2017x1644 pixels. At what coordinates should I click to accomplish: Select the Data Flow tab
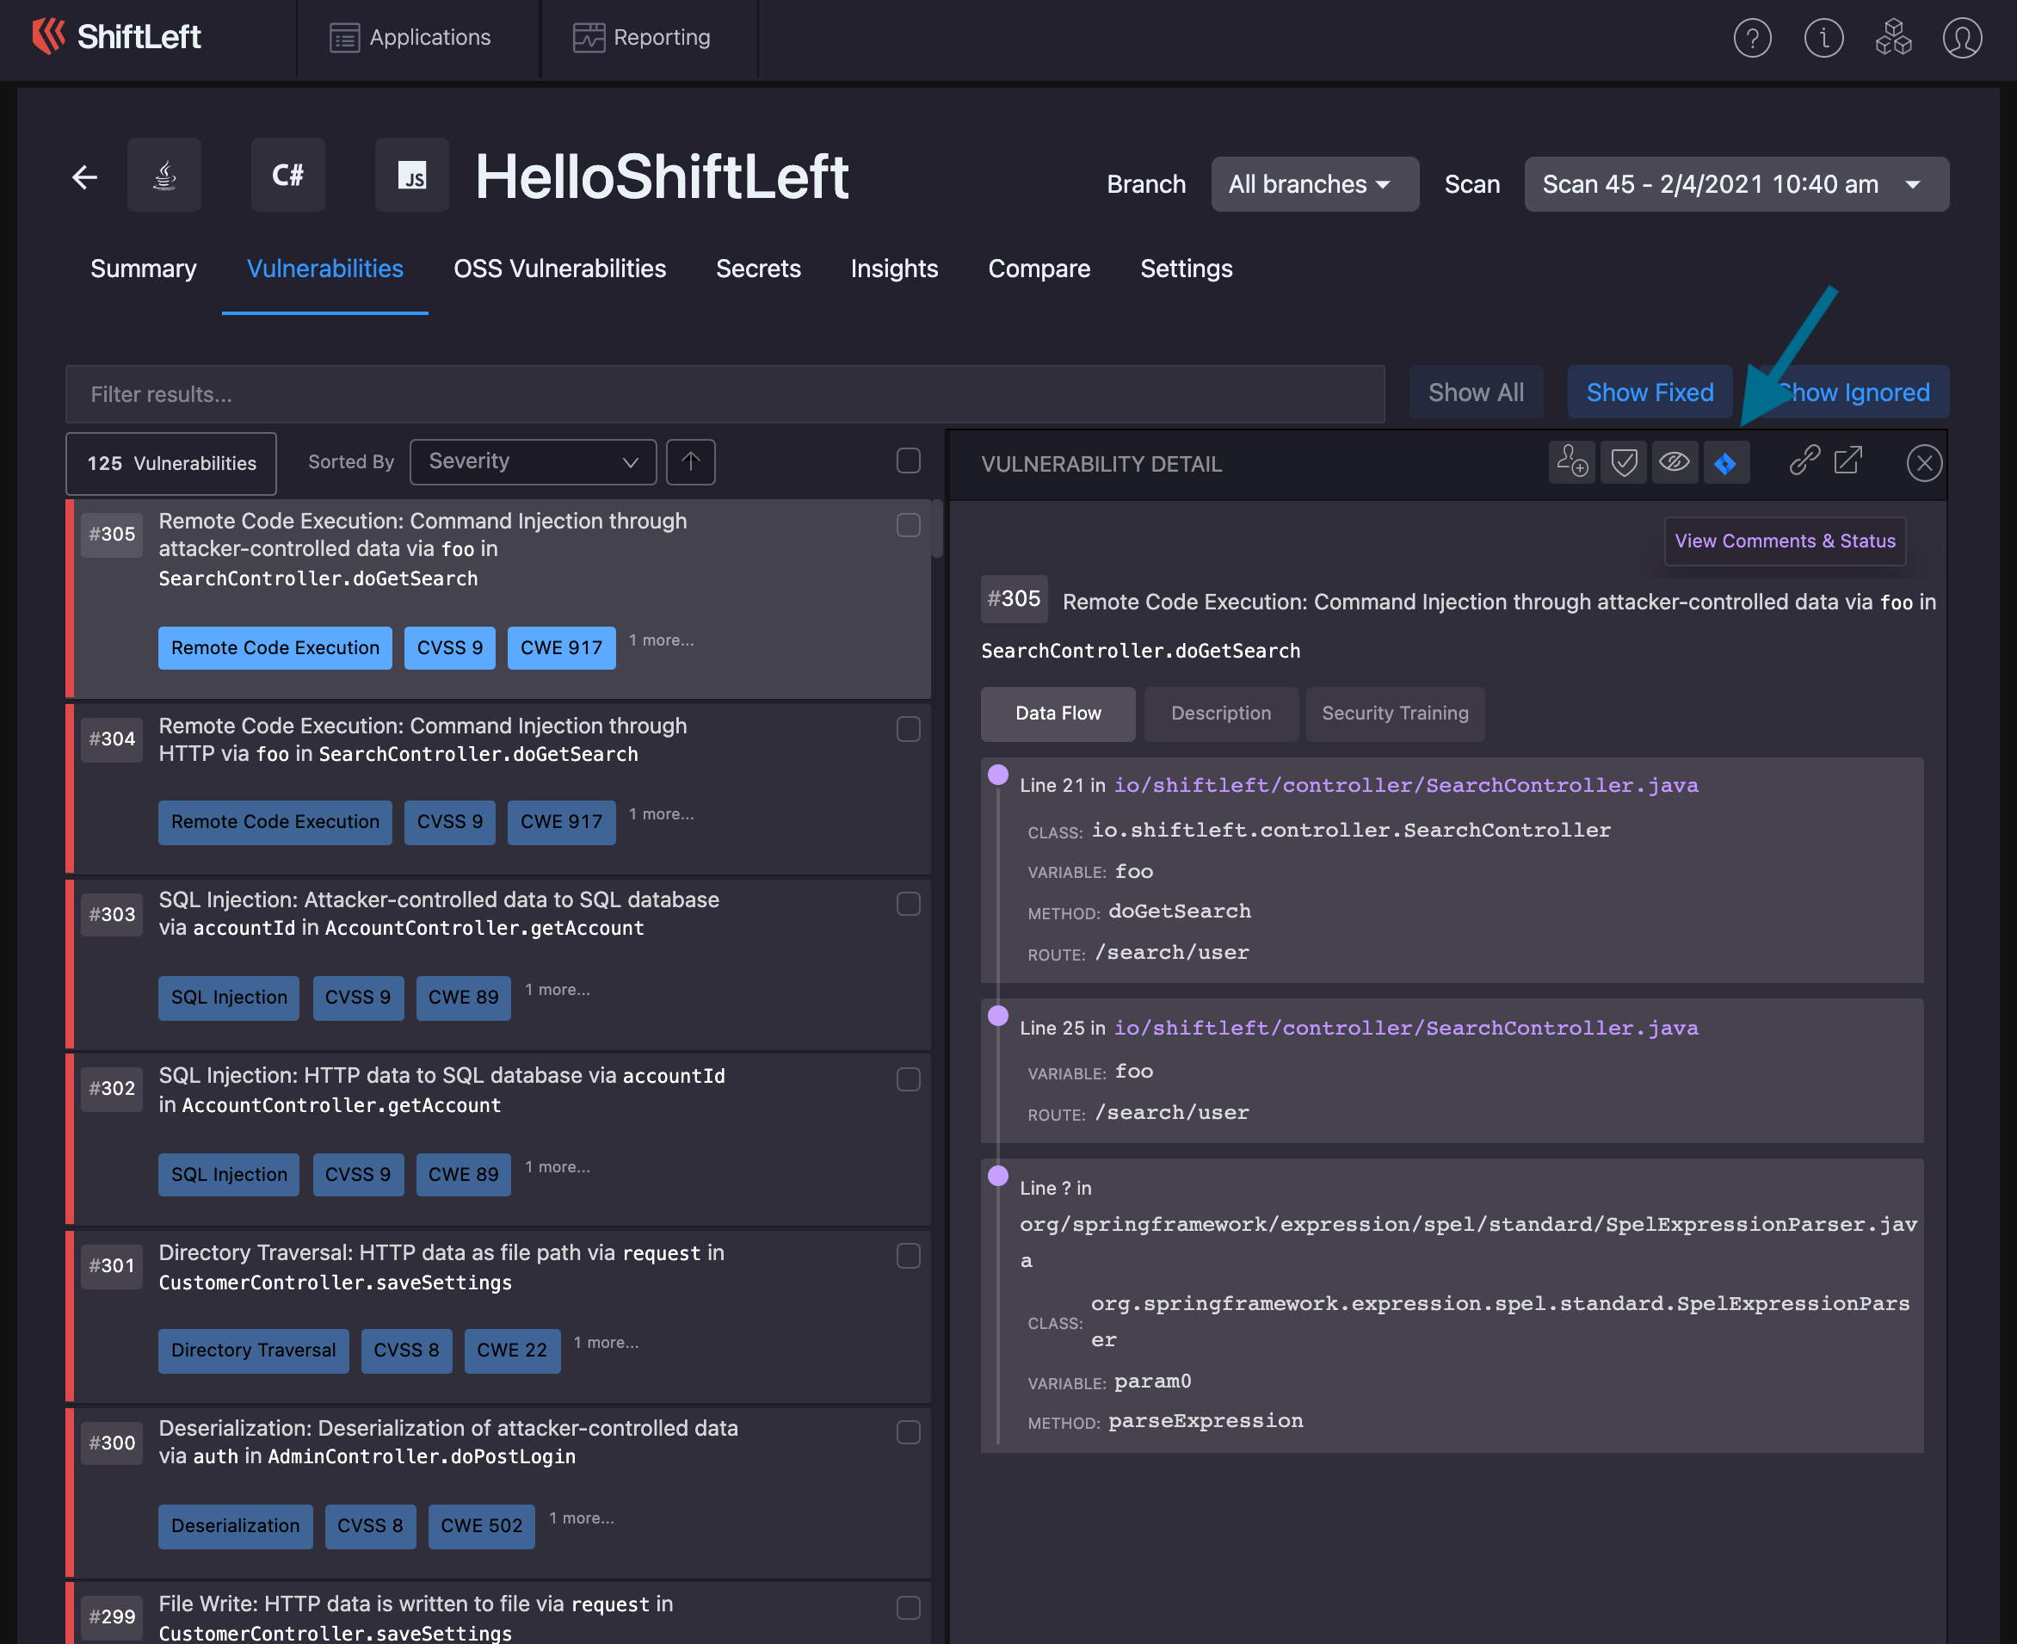(1058, 713)
